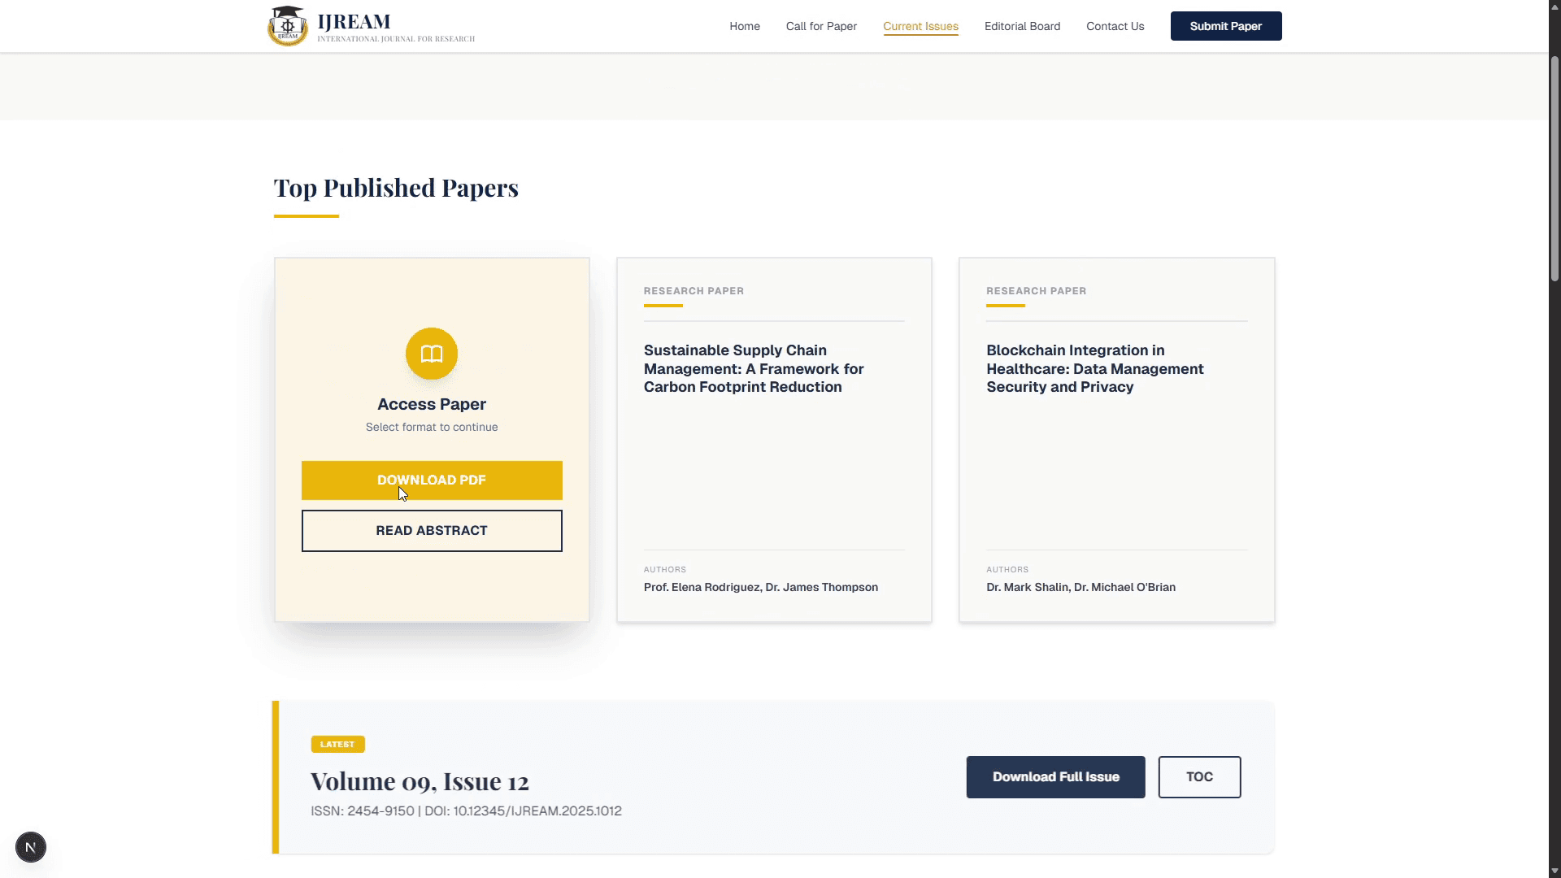Click the scrollbar down arrow
The width and height of the screenshot is (1561, 878).
tap(1554, 871)
